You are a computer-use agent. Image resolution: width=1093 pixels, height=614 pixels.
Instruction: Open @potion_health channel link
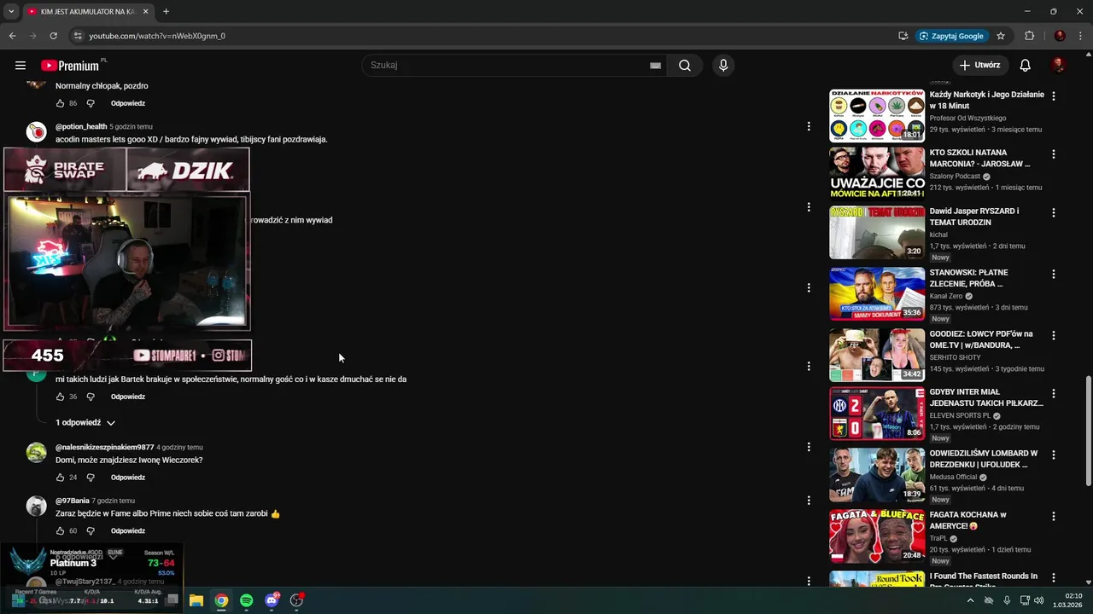click(x=81, y=126)
